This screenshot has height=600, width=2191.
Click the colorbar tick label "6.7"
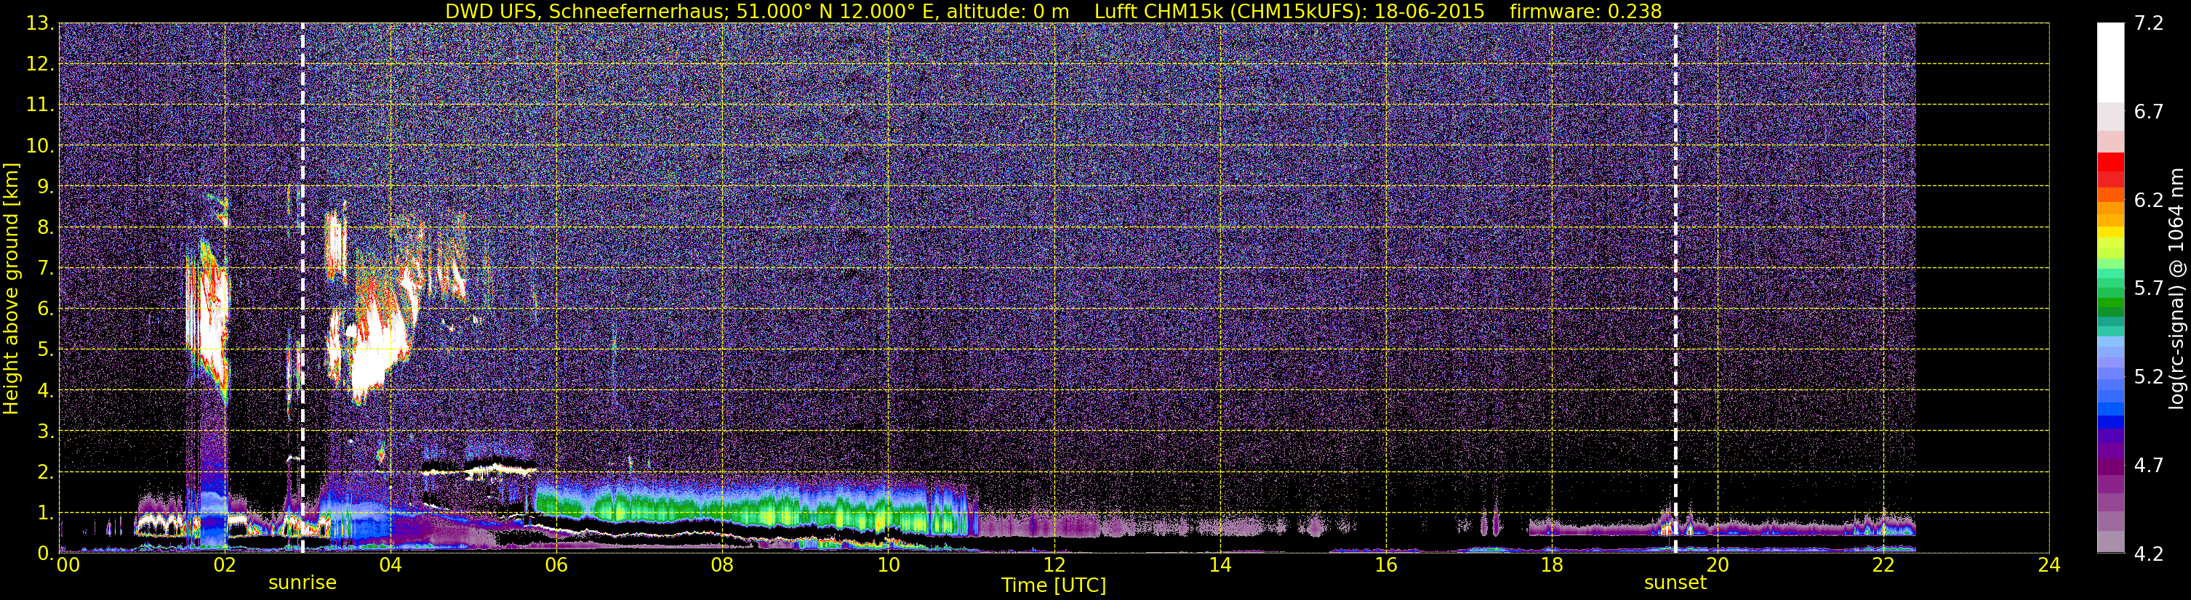click(2149, 112)
